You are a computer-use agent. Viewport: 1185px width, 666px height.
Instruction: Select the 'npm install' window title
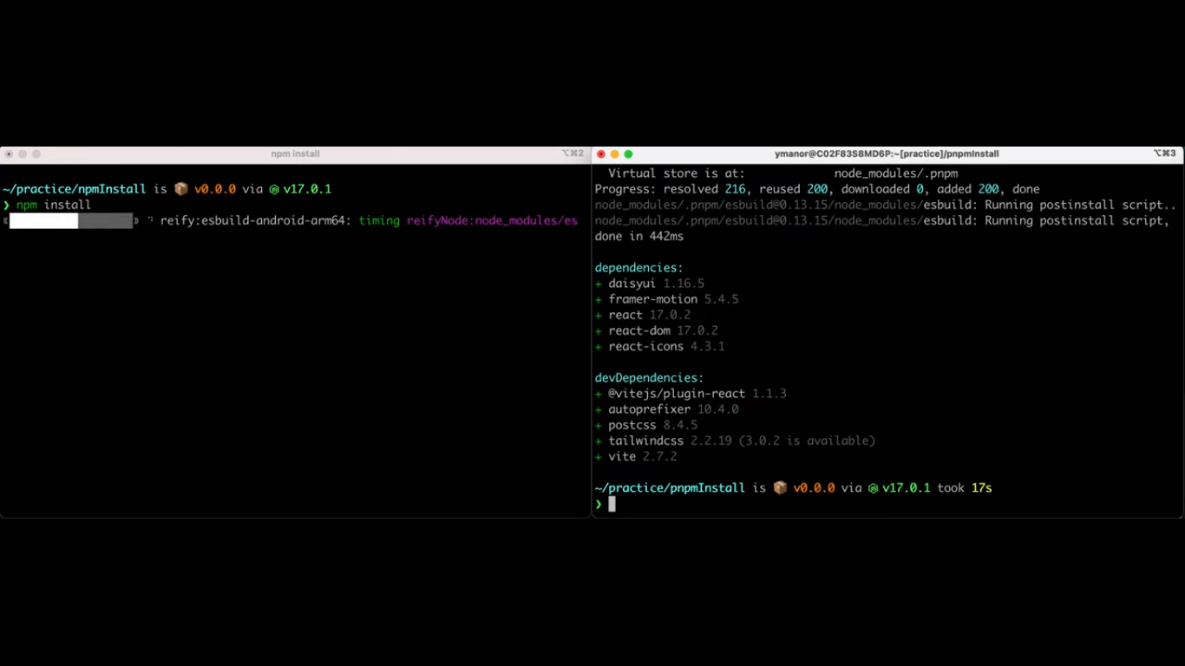pos(295,154)
